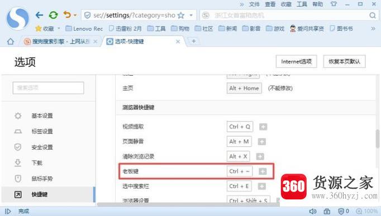
Task: Mute sound via status bar speaker icon
Action: [313, 212]
